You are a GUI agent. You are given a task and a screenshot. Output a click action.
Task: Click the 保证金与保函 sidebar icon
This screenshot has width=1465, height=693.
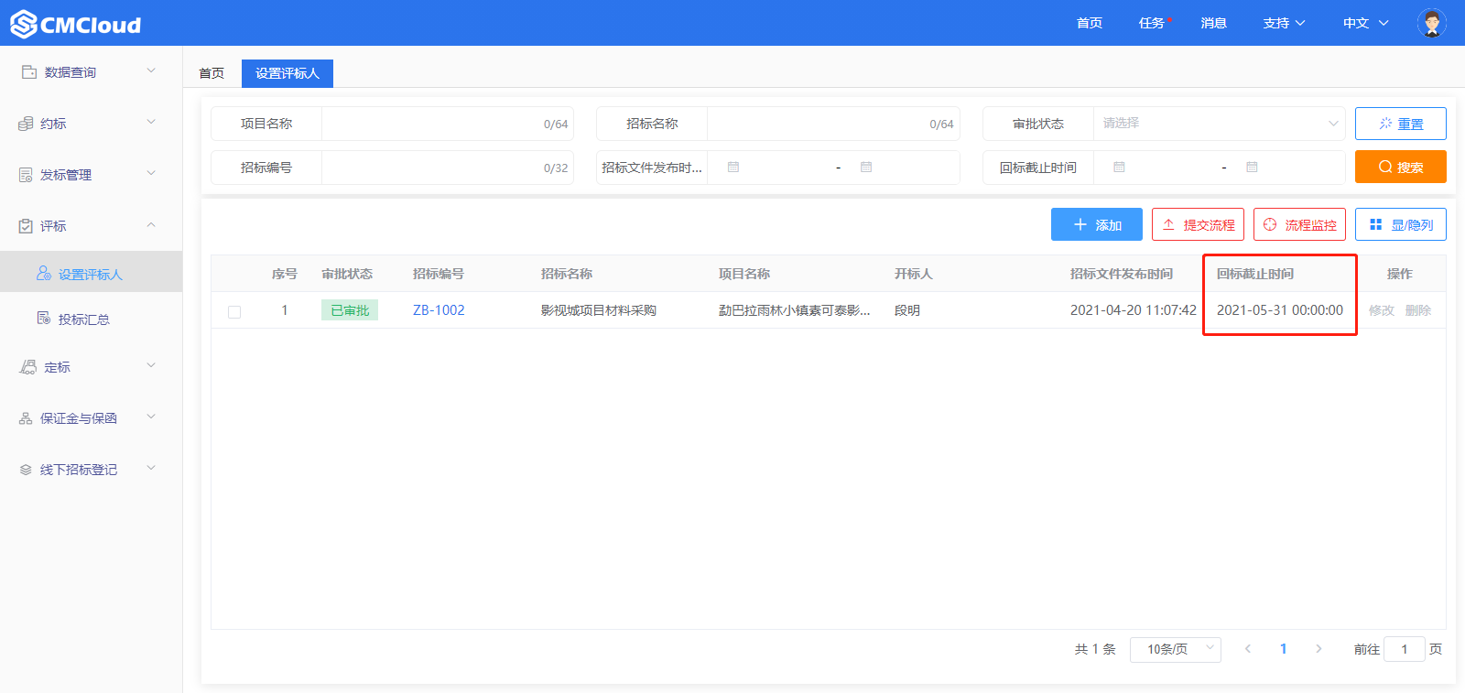click(x=26, y=418)
